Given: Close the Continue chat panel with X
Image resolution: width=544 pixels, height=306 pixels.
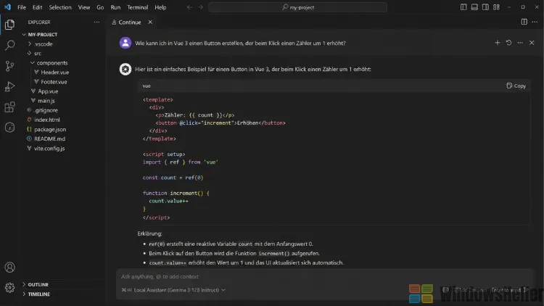Looking at the screenshot, I should point(532,43).
